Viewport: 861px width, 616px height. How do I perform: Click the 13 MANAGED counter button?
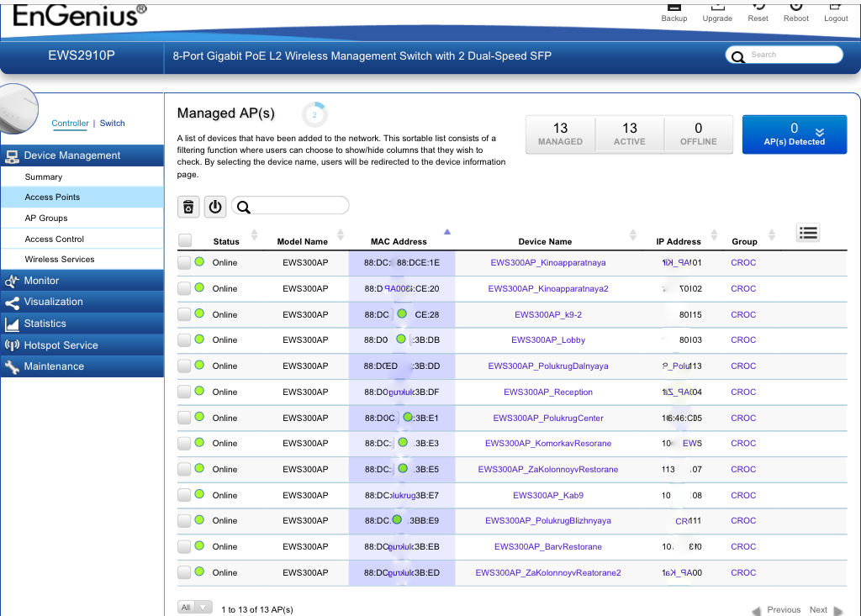pyautogui.click(x=560, y=134)
